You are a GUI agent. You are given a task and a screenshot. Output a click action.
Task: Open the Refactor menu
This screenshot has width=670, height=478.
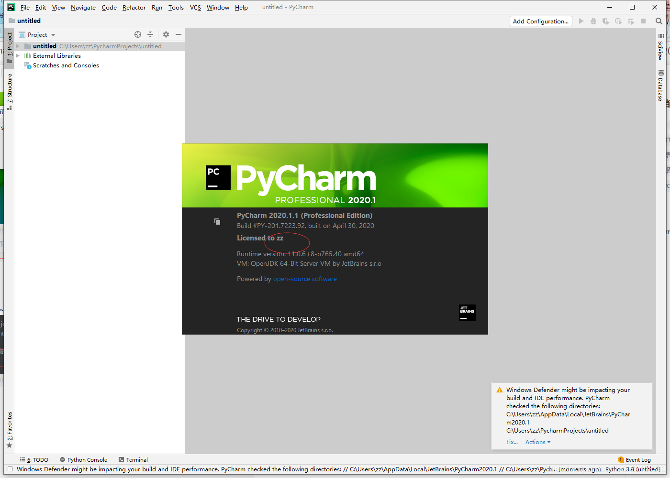[134, 7]
